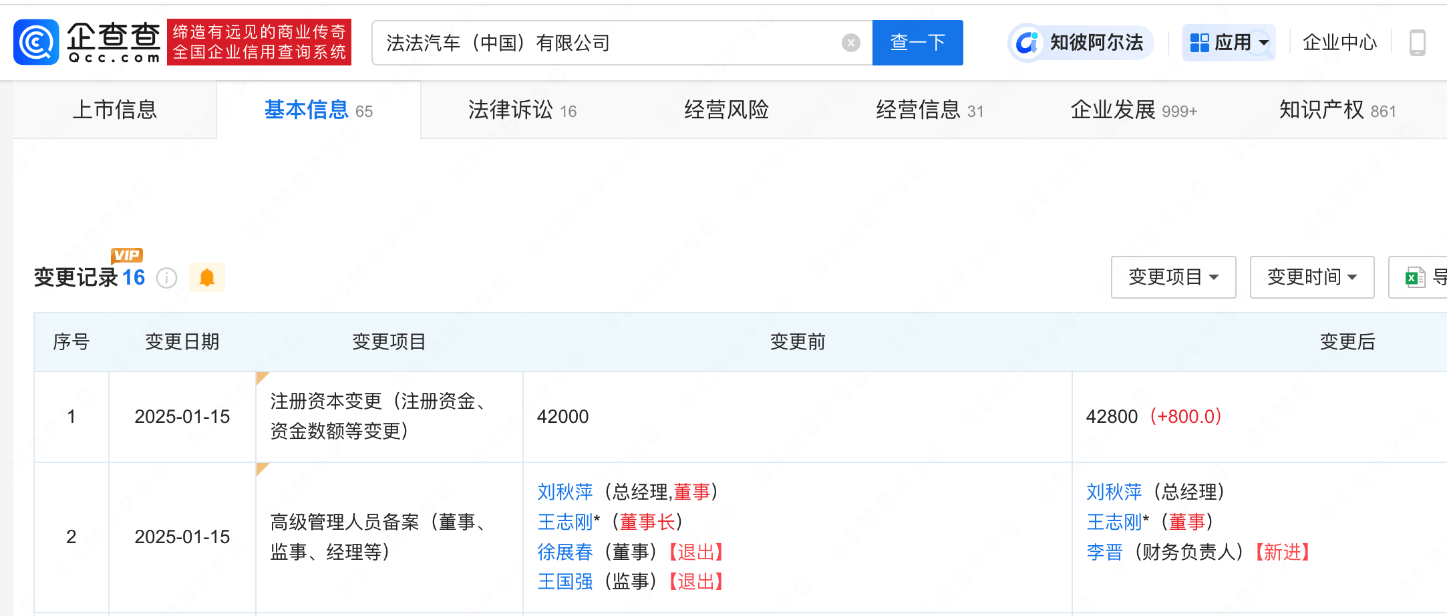The image size is (1447, 616).
Task: Click the 变更项目 column header
Action: pos(389,342)
